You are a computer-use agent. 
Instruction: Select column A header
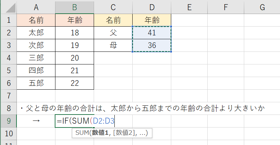coord(36,7)
